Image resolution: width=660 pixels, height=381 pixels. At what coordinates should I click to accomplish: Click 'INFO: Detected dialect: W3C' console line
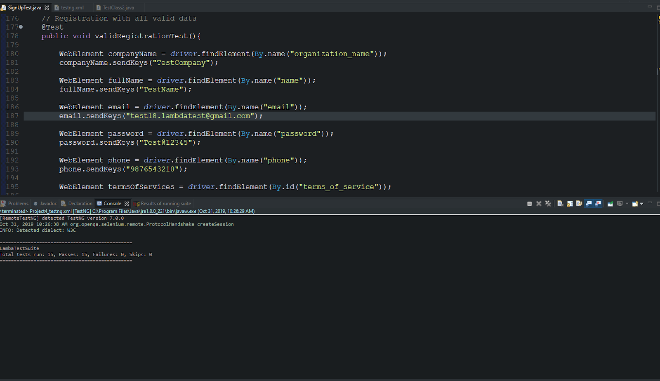(x=38, y=230)
